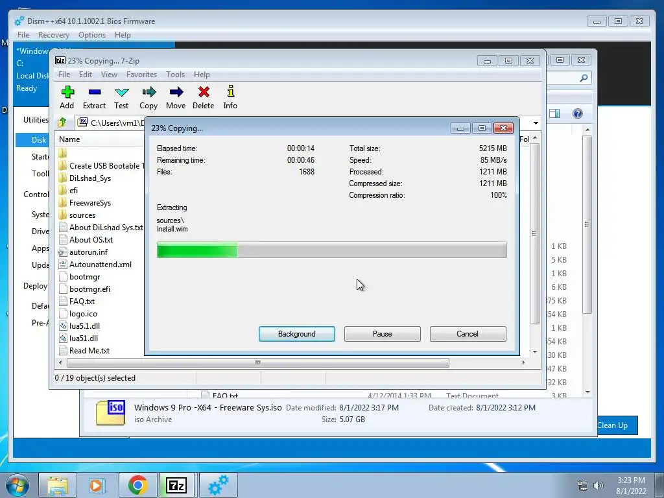
Task: Click the Info toolbar icon
Action: point(230,91)
